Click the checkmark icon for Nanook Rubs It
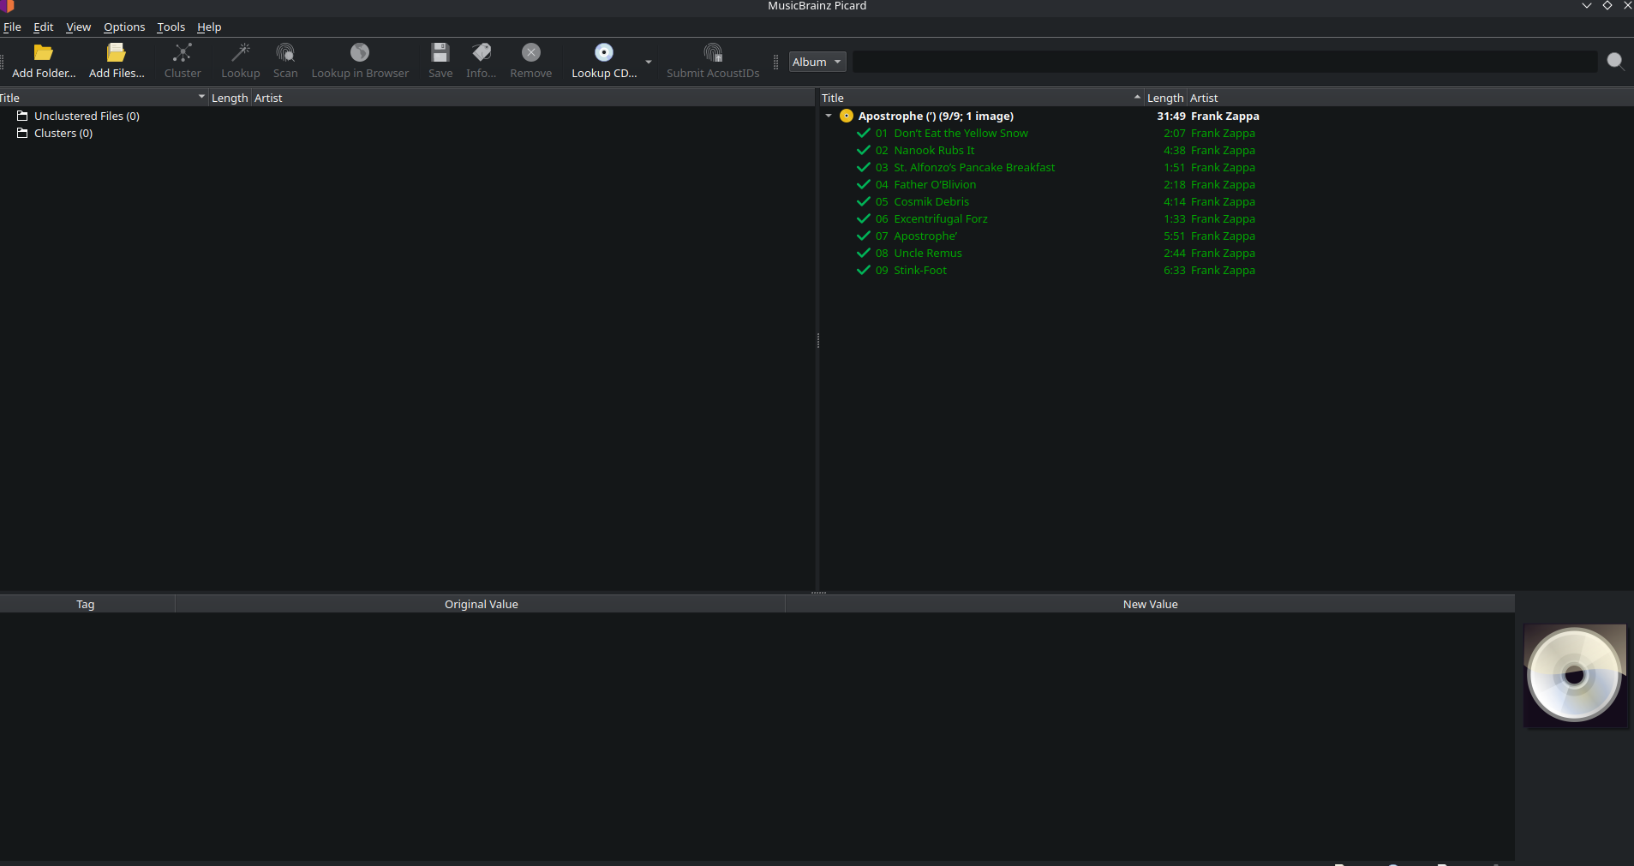Screen dimensions: 1634x866 point(864,150)
